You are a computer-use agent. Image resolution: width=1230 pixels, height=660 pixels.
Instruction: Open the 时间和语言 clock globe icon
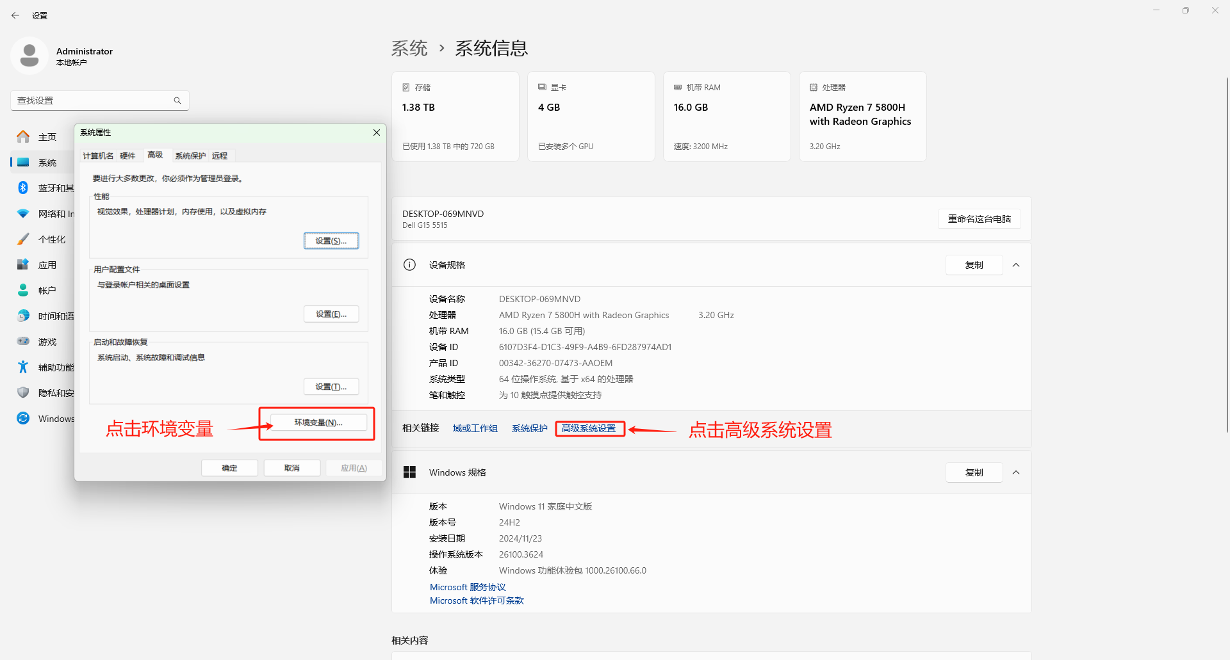tap(23, 316)
